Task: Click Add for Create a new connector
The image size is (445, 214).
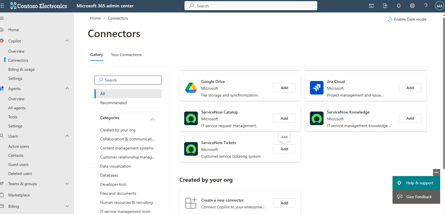Action: 284,203
